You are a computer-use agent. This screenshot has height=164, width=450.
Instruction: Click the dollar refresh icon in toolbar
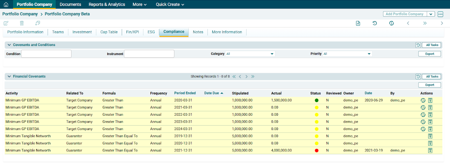(391, 23)
